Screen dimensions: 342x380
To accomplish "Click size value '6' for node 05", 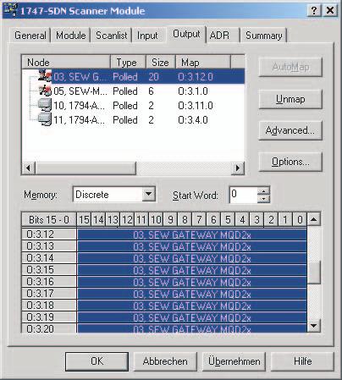I will pyautogui.click(x=152, y=91).
